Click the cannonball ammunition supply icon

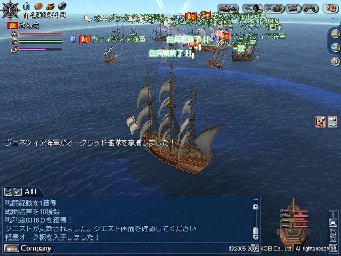click(62, 6)
